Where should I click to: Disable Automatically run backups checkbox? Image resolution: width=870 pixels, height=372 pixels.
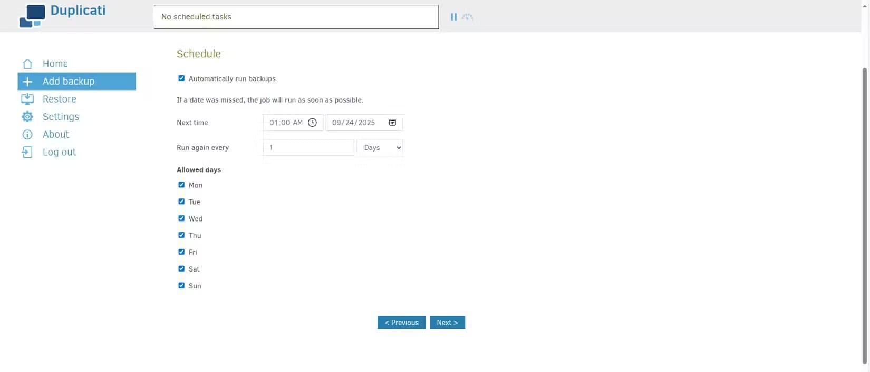click(181, 78)
